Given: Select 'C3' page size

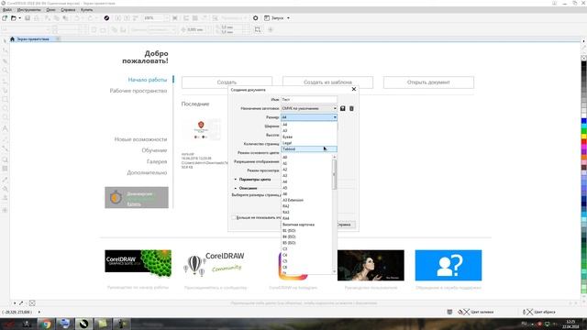Looking at the screenshot, I should pyautogui.click(x=307, y=248).
